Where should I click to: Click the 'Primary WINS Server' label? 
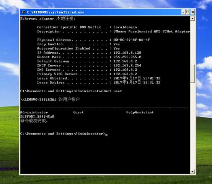57,74
